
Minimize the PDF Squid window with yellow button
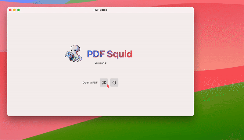click(x=14, y=10)
